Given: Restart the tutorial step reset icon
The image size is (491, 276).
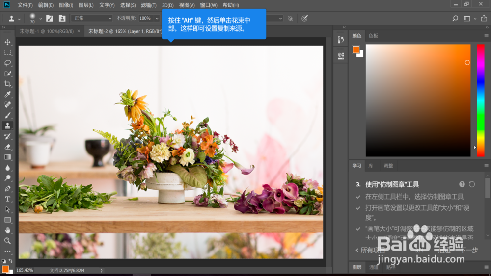Looking at the screenshot, I should [472, 184].
